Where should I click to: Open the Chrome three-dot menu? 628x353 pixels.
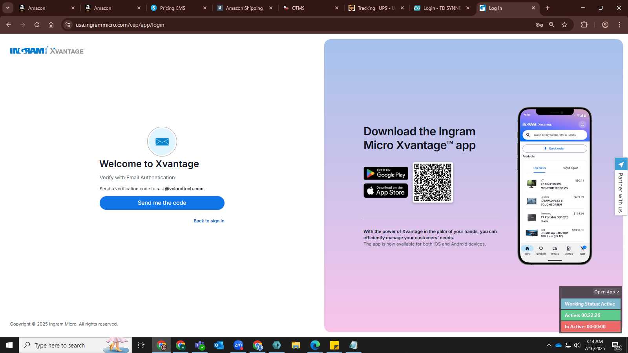click(x=619, y=25)
